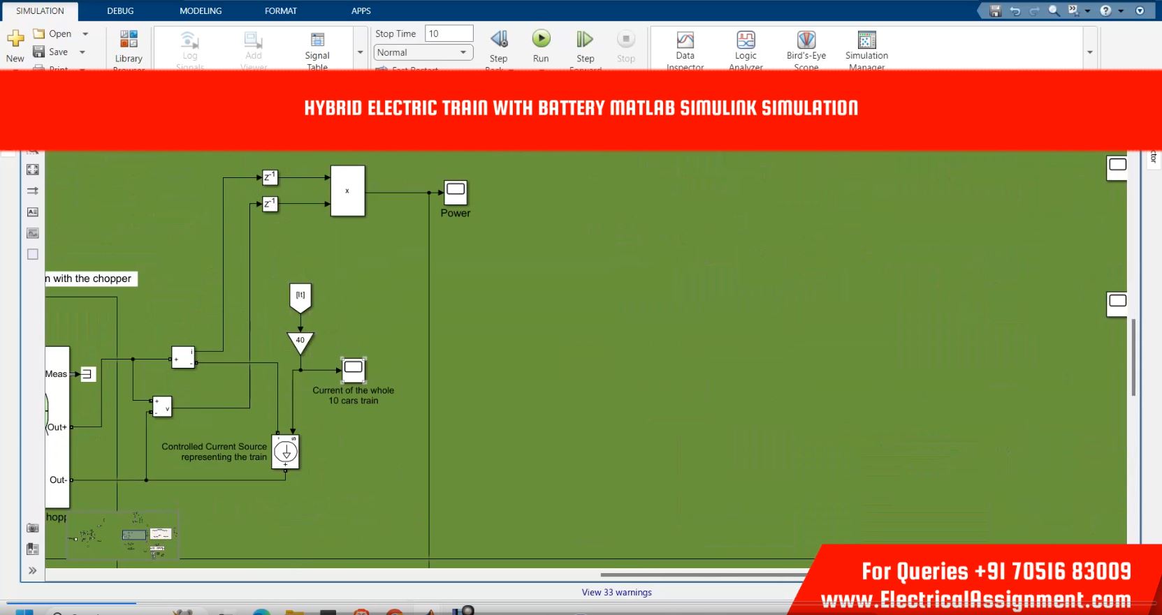
Task: Select the Power scope block
Action: [x=456, y=192]
